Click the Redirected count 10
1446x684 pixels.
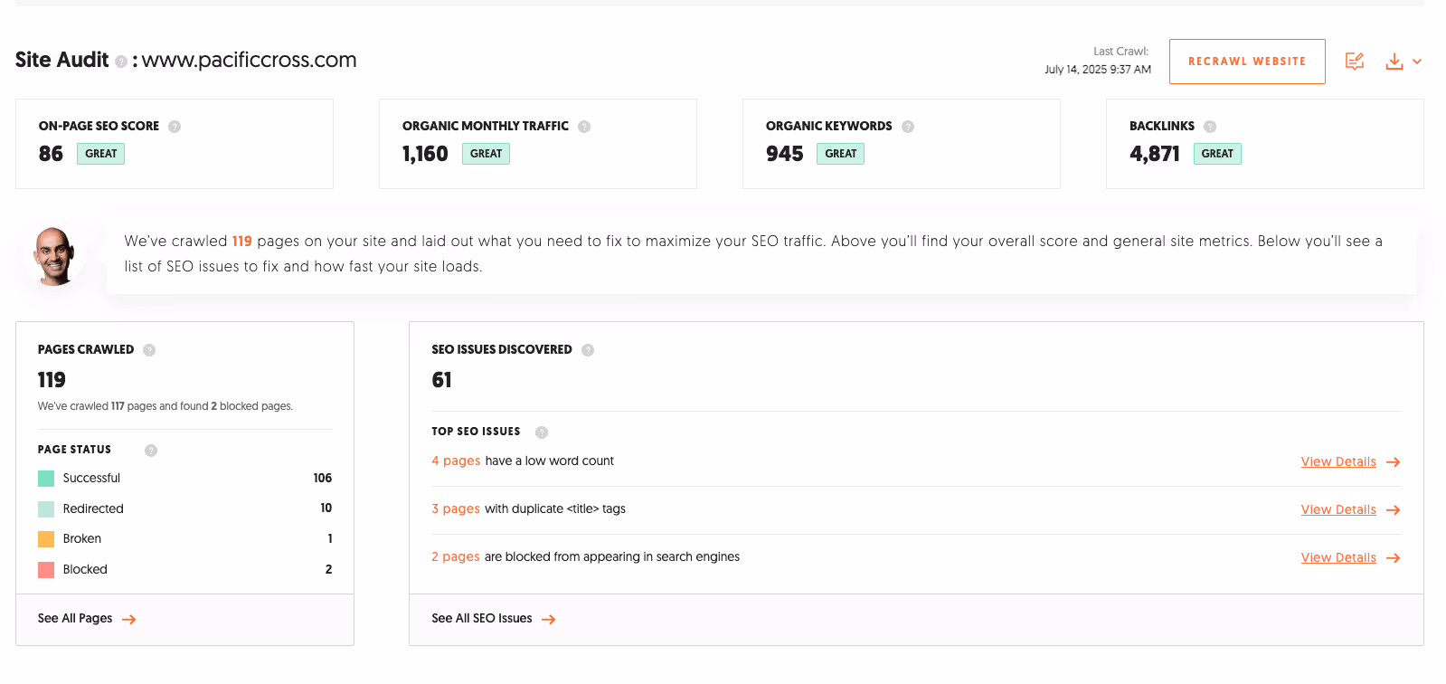tap(326, 508)
